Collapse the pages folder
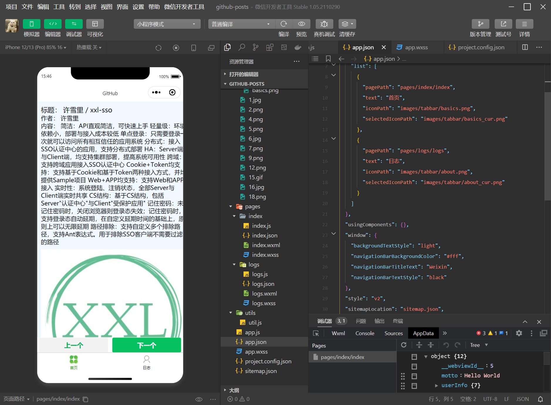This screenshot has height=405, width=551. pos(264,206)
